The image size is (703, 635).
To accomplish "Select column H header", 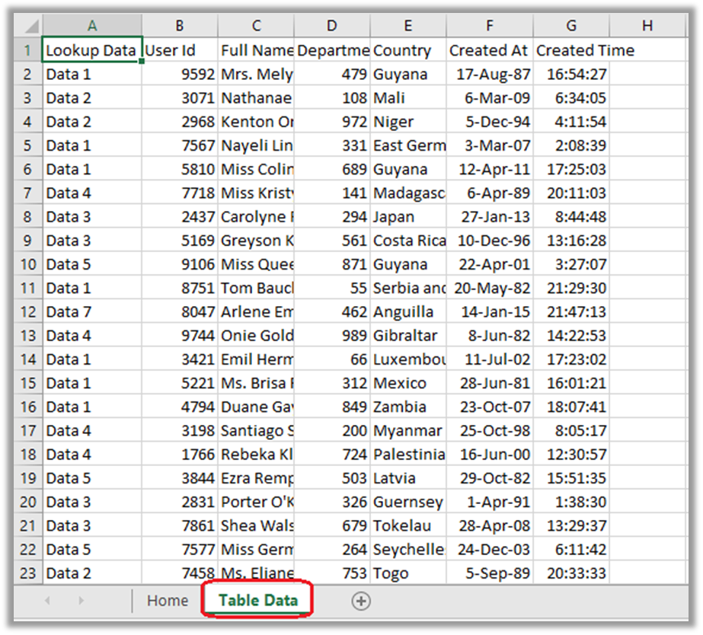I will (647, 26).
